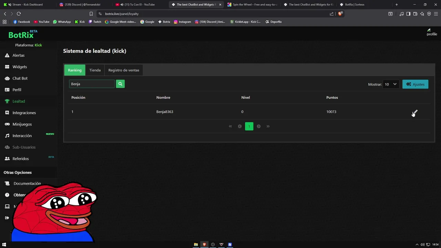Select Lealtad in the sidebar
441x248 pixels.
18,101
